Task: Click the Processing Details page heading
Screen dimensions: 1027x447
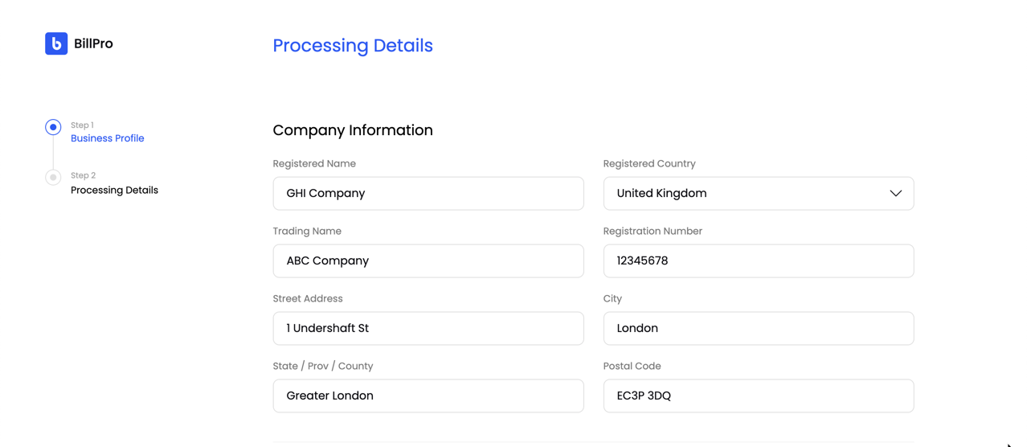Action: tap(352, 46)
